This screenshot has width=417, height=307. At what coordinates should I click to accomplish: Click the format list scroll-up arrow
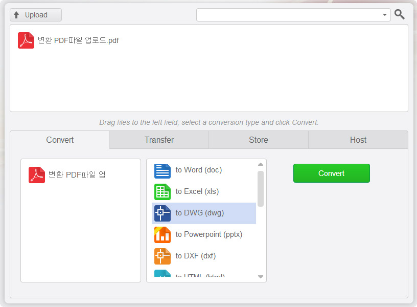coord(261,164)
